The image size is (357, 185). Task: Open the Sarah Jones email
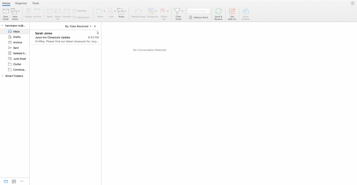(x=65, y=37)
